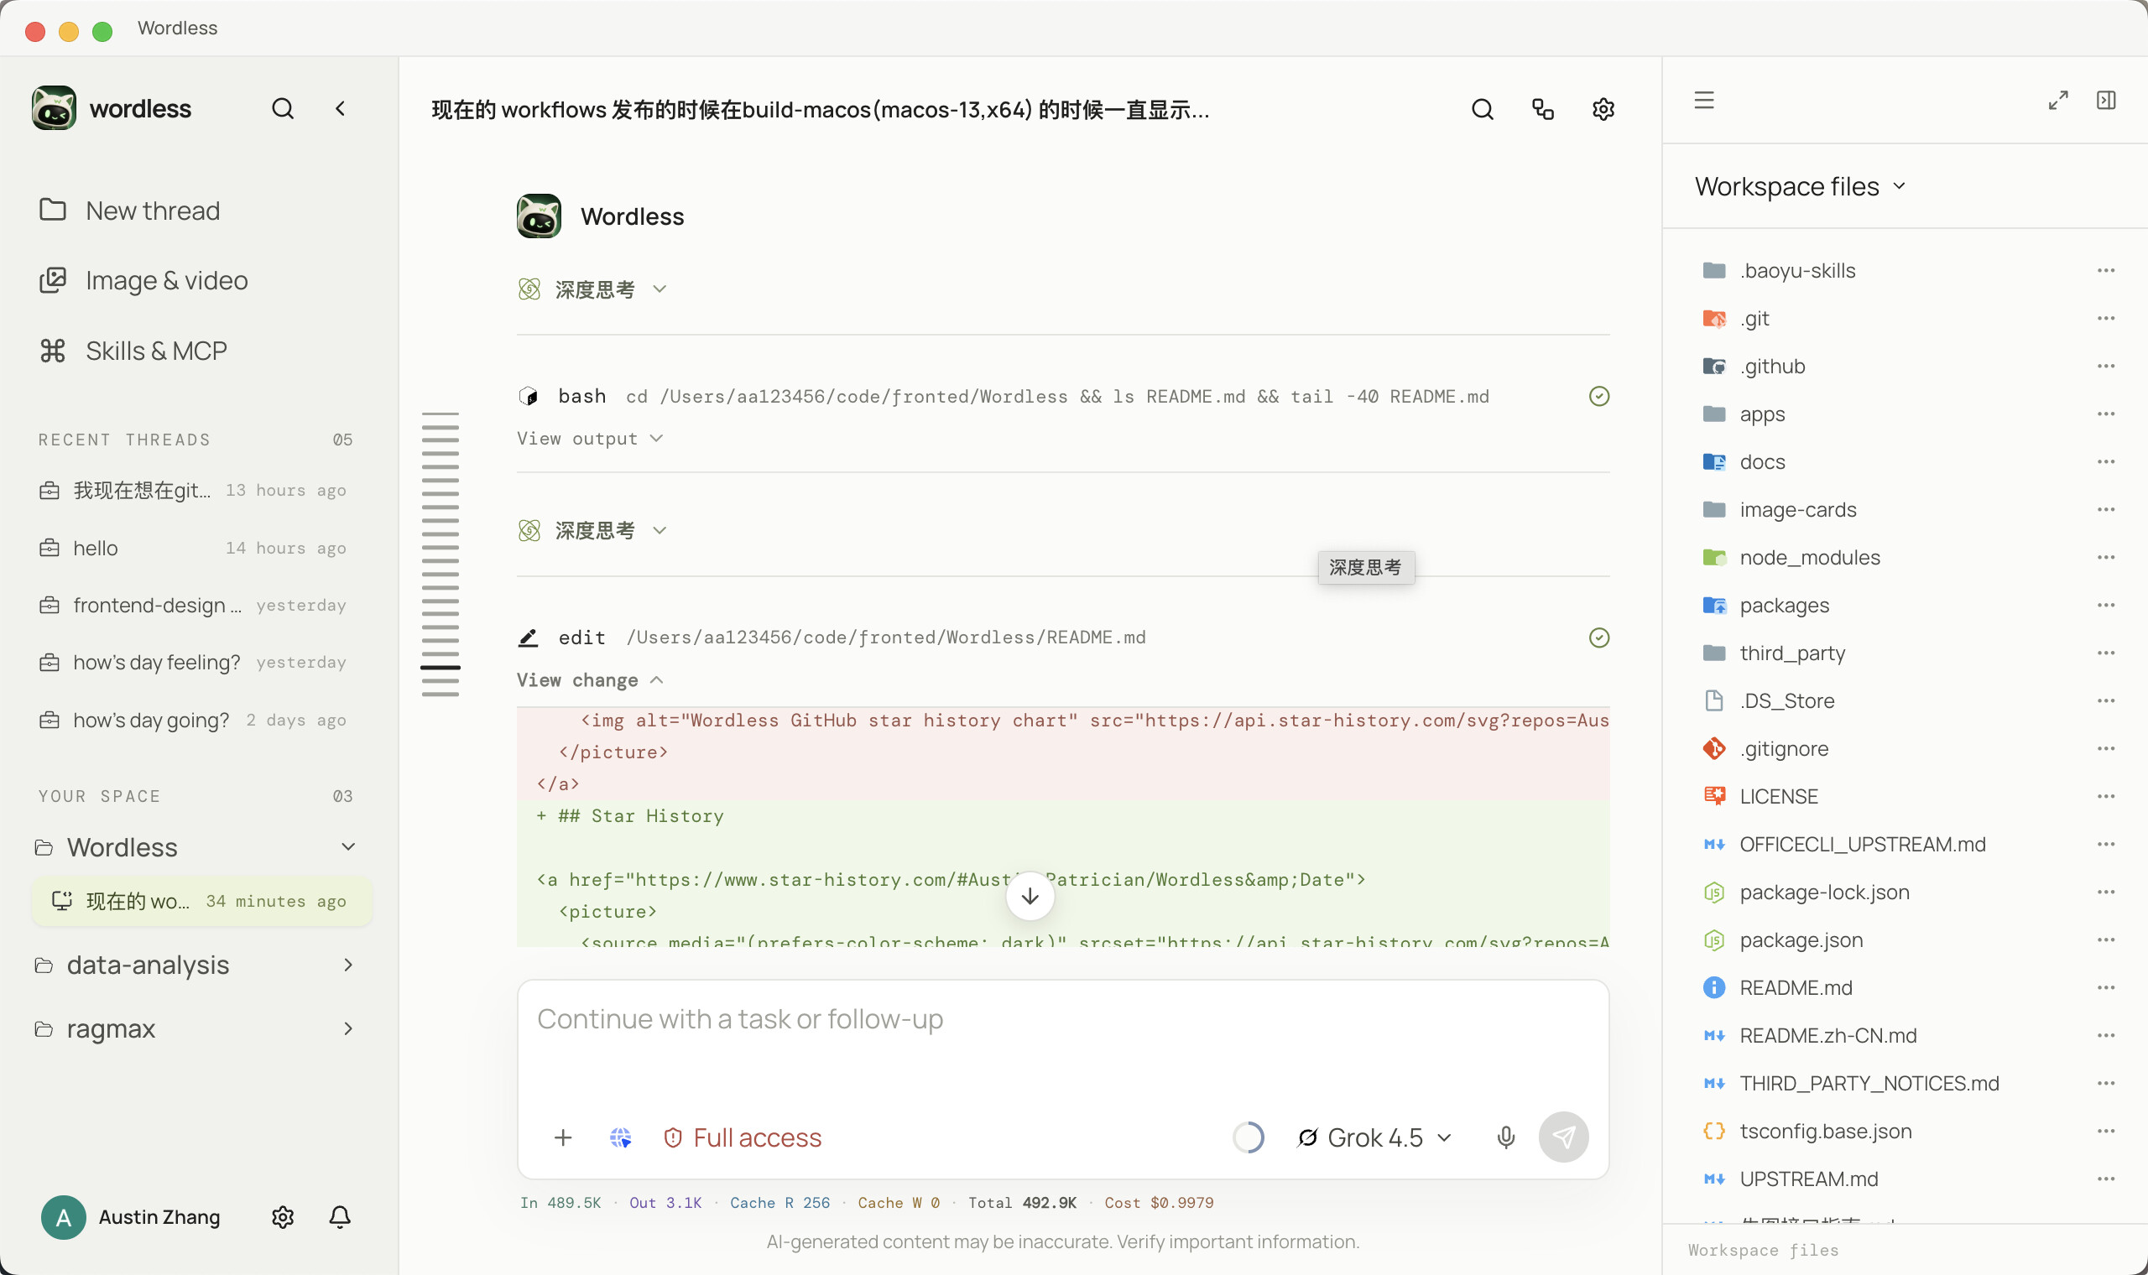Open the .github folder

pos(1773,366)
